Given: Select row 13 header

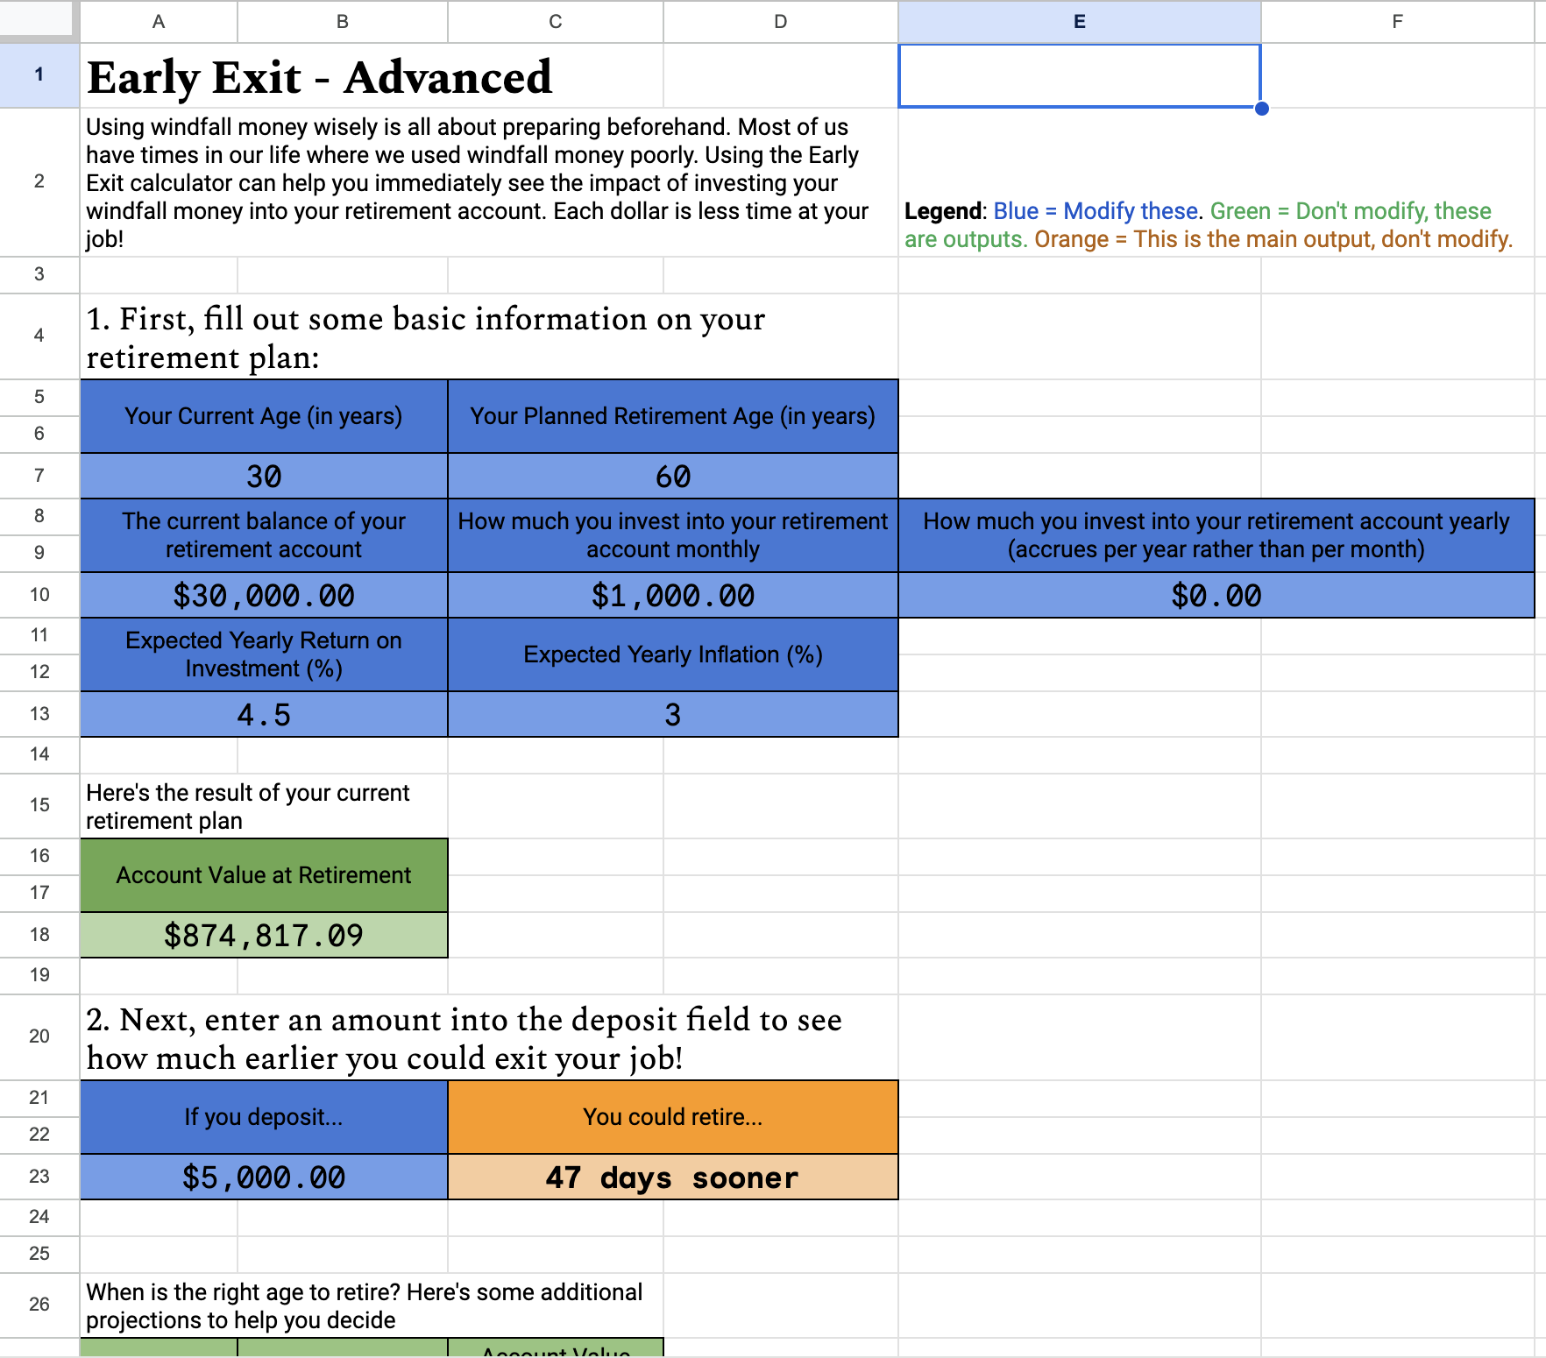Looking at the screenshot, I should tap(39, 714).
